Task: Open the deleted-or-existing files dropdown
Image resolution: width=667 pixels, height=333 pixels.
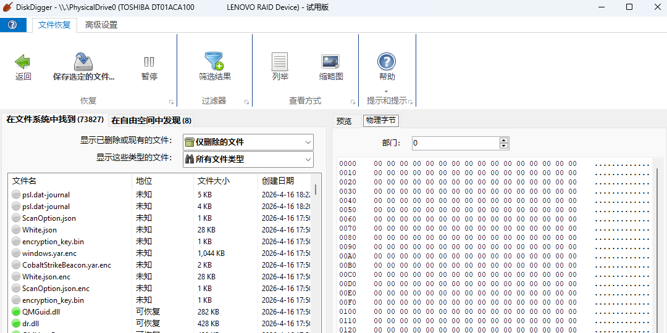Action: 248,142
